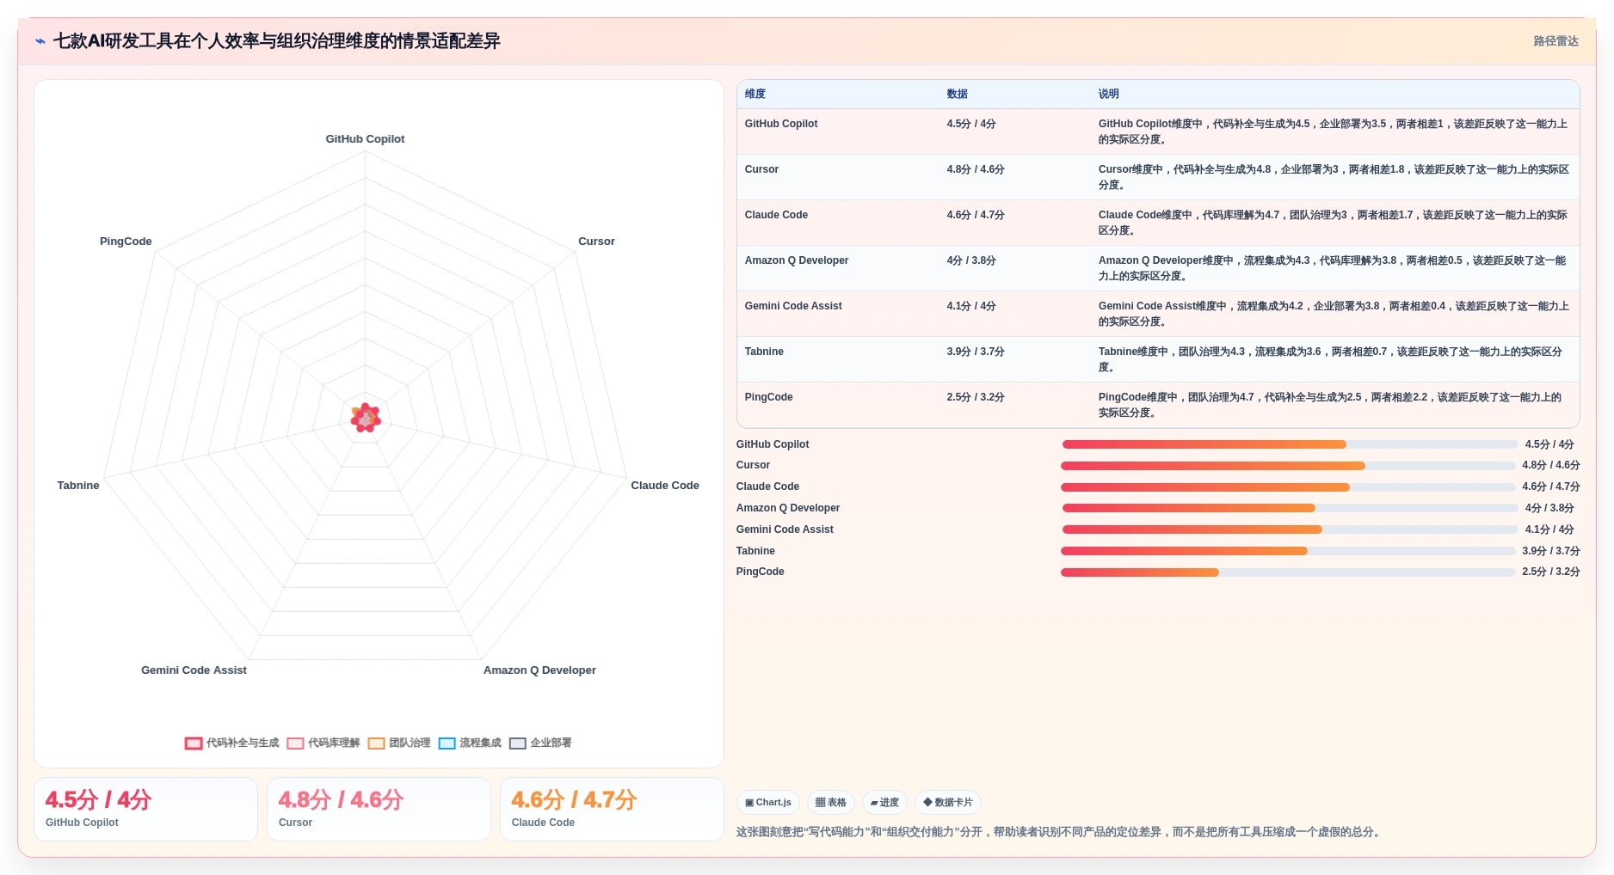Click Cursor row name in the table
The image size is (1614, 875).
click(761, 169)
